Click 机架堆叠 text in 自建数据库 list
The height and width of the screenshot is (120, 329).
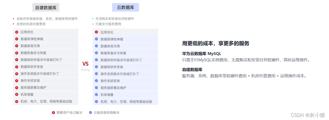(x=27, y=94)
